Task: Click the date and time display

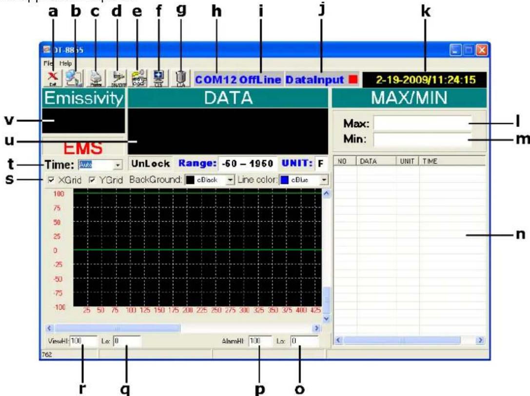Action: click(425, 80)
